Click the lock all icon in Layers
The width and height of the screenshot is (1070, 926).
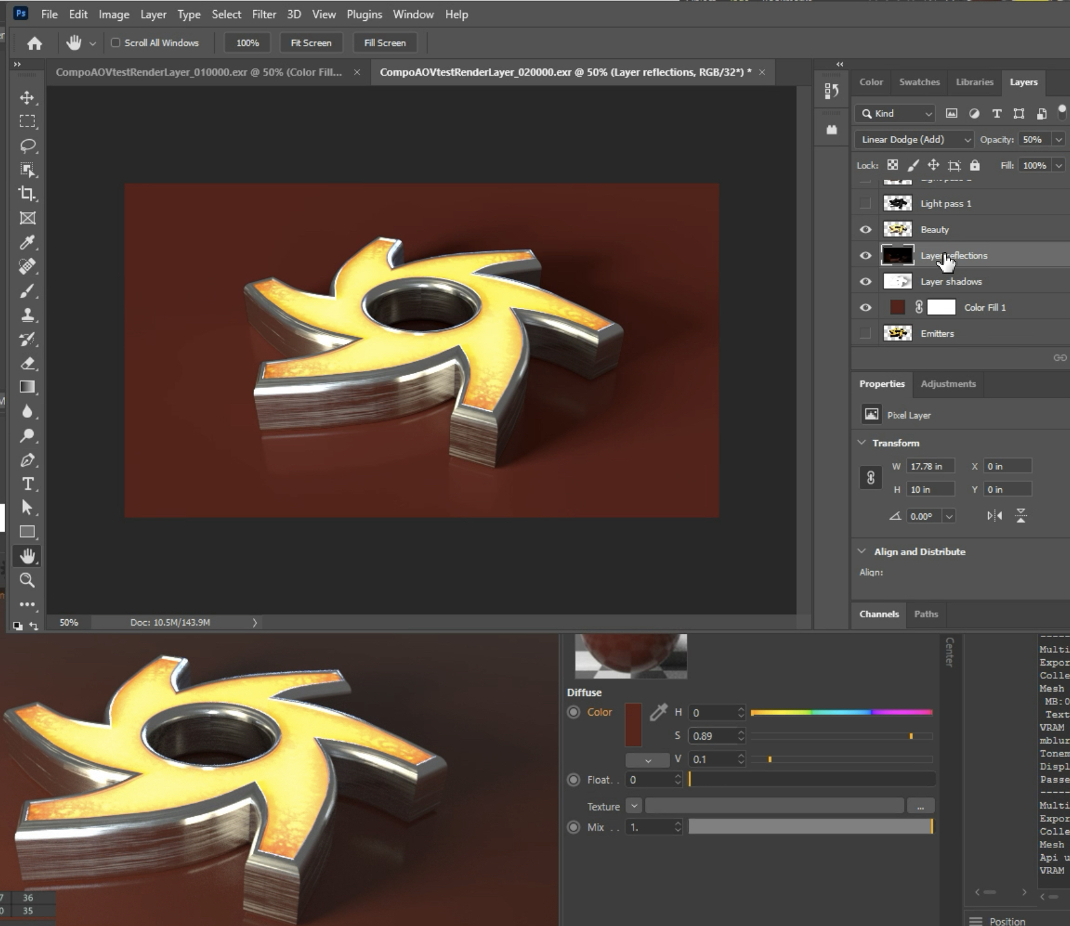pyautogui.click(x=975, y=165)
